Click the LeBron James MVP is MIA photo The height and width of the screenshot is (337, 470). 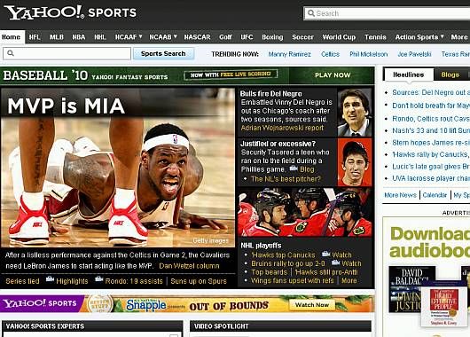click(118, 168)
